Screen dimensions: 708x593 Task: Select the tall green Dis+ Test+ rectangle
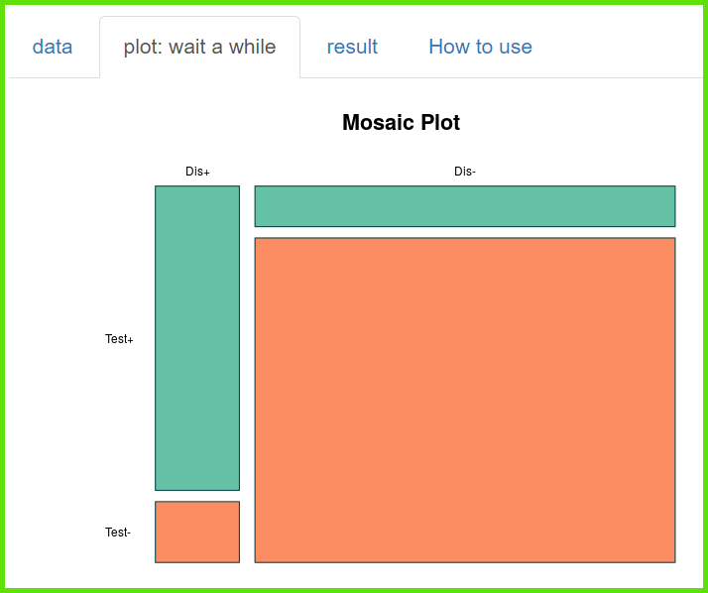(197, 337)
